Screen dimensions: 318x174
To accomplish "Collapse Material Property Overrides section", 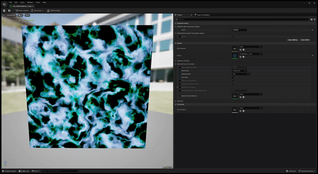I will pos(176,64).
